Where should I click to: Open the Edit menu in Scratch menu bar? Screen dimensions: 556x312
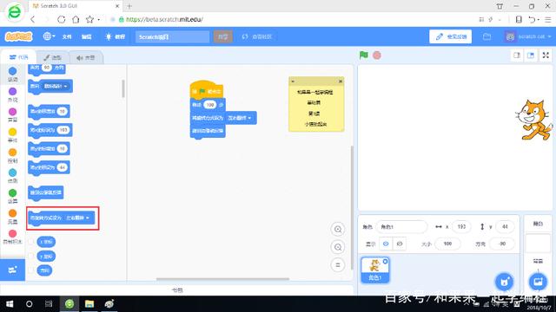coord(86,36)
